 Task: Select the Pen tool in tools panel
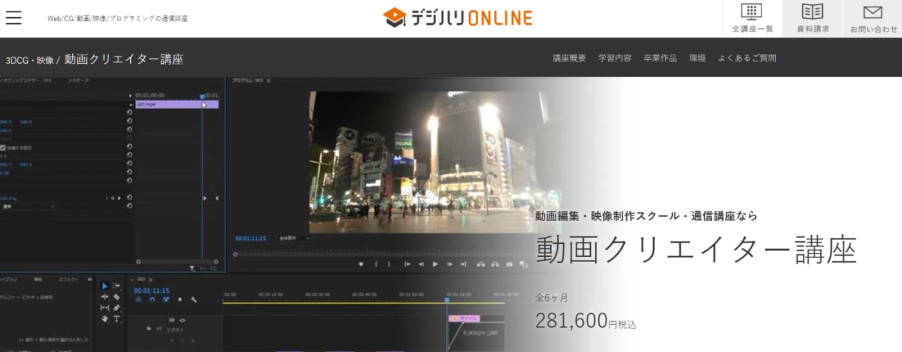pyautogui.click(x=117, y=308)
